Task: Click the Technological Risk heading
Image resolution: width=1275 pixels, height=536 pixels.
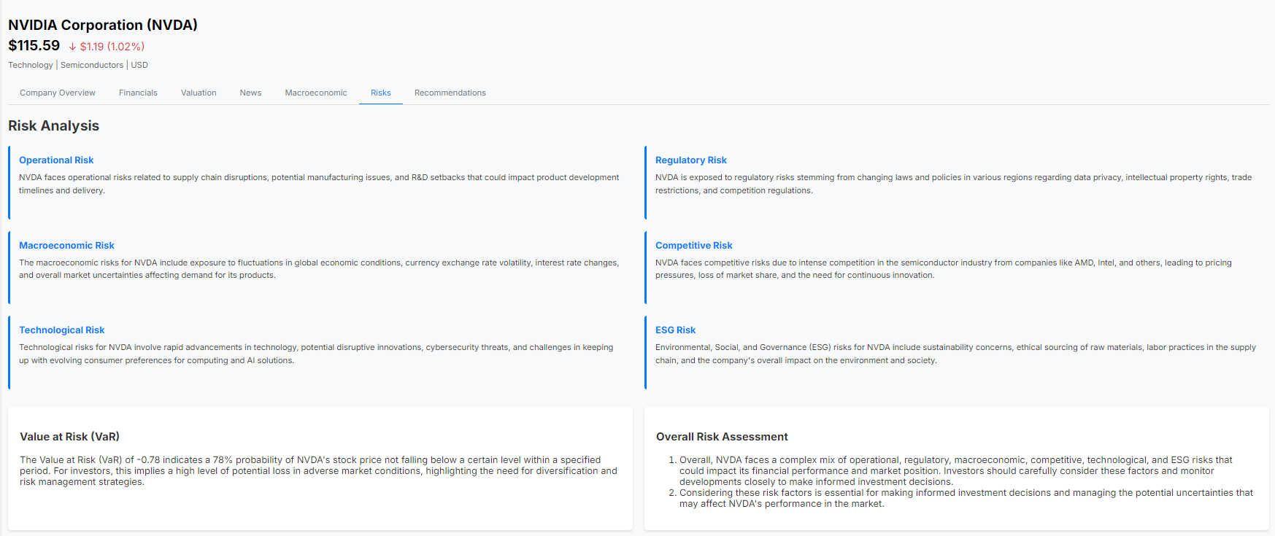Action: tap(62, 330)
